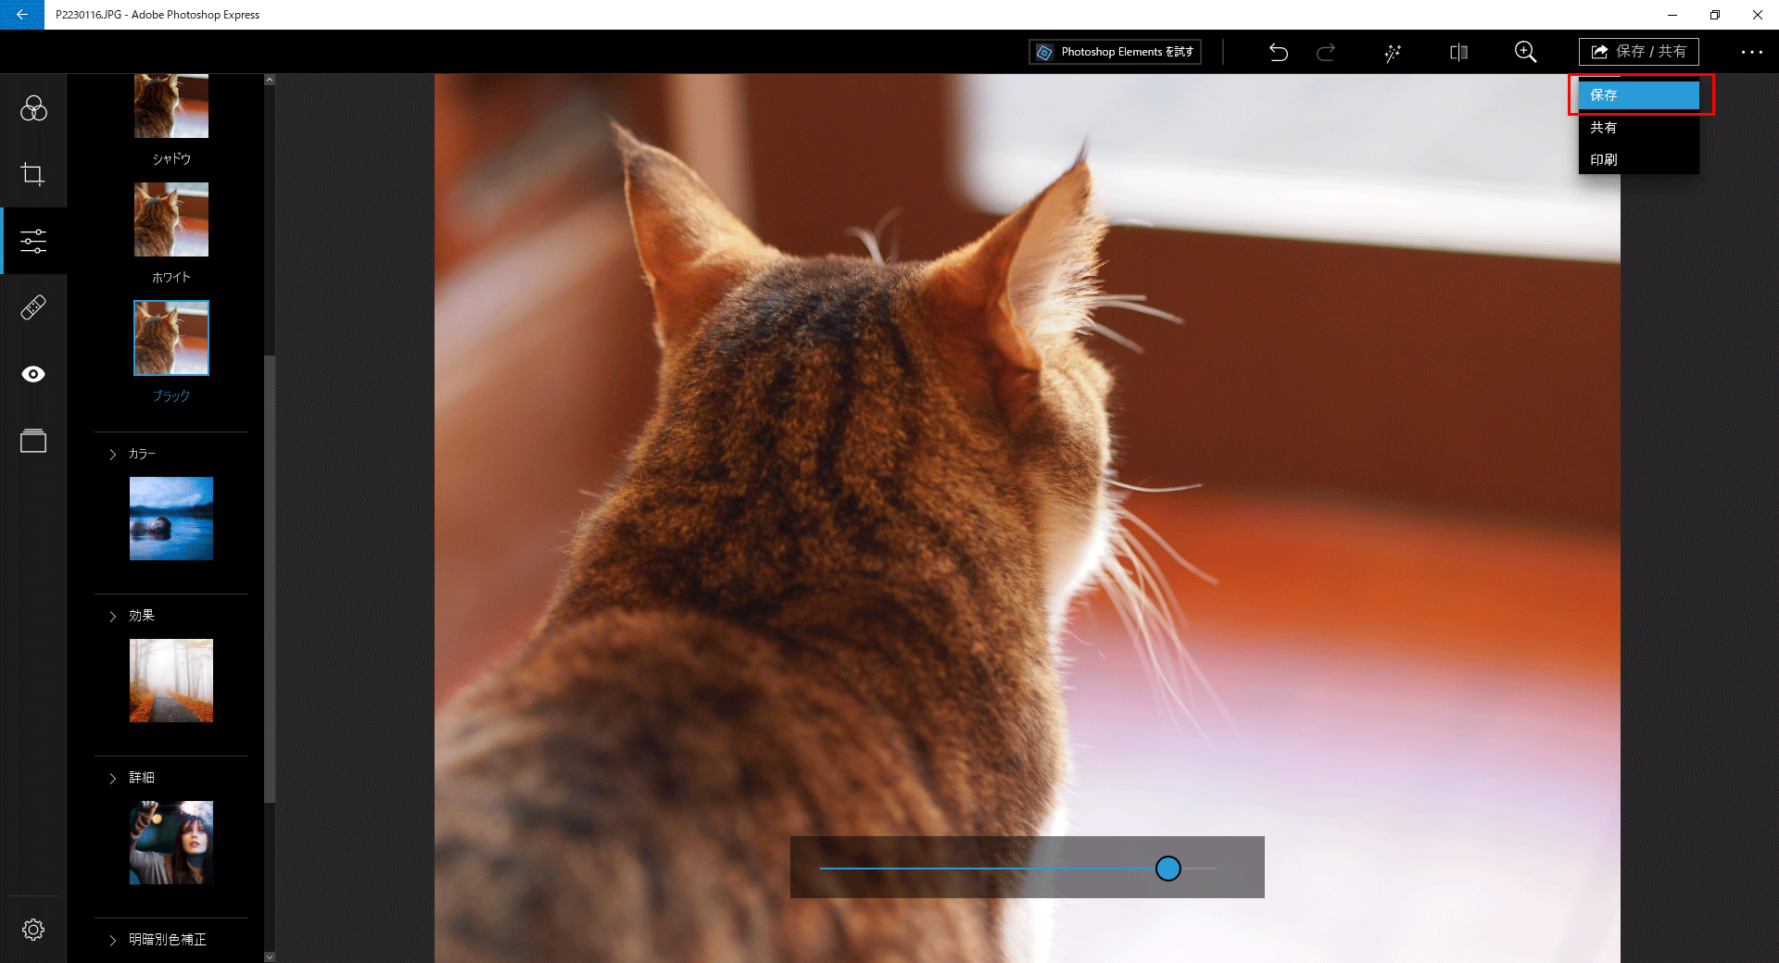Image resolution: width=1779 pixels, height=963 pixels.
Task: Click the Photoshop Elements を試す button
Action: 1115,52
